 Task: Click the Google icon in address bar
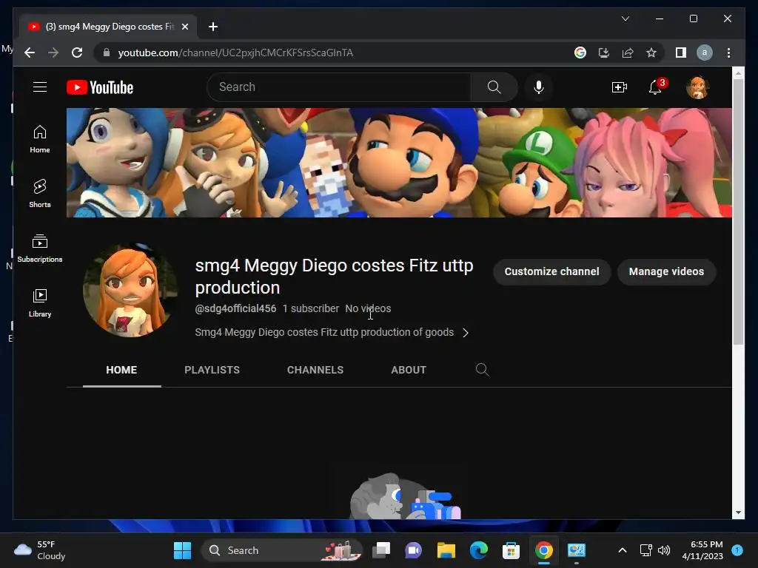(580, 53)
